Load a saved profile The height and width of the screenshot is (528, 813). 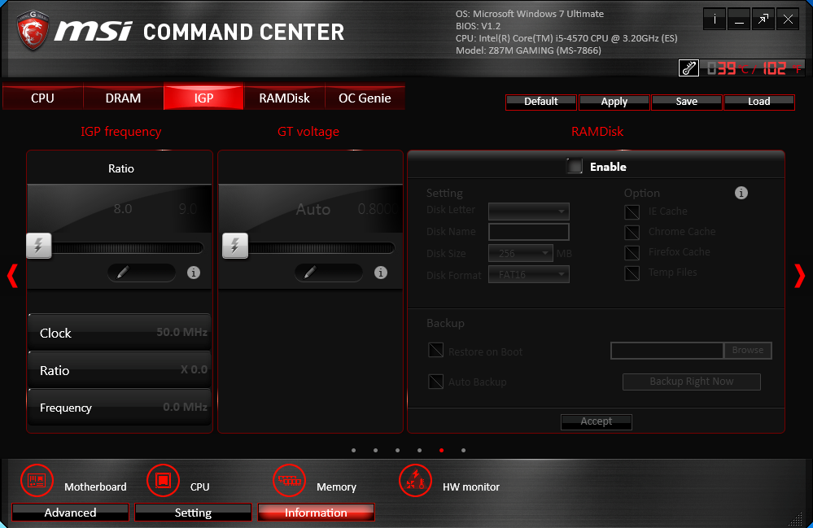tap(759, 102)
